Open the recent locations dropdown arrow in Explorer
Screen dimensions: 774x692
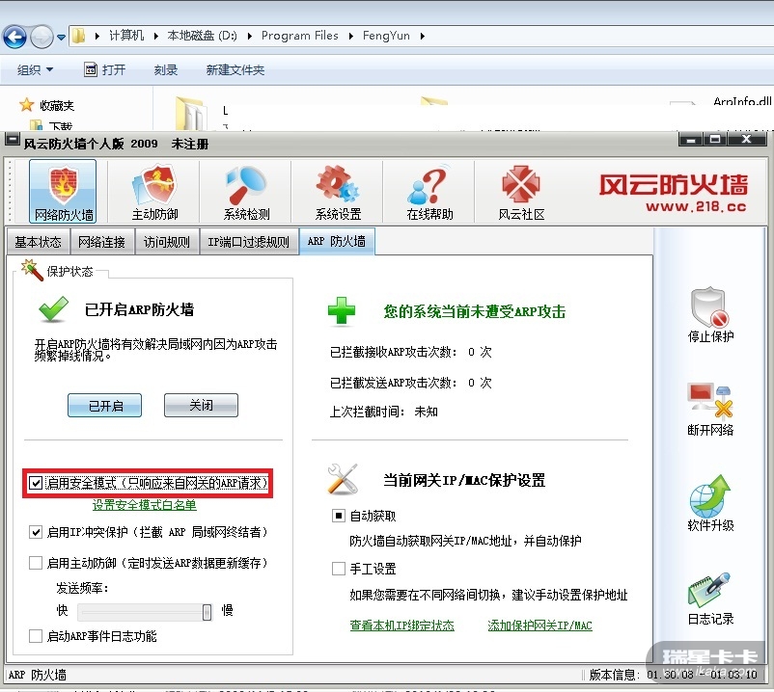(x=61, y=37)
